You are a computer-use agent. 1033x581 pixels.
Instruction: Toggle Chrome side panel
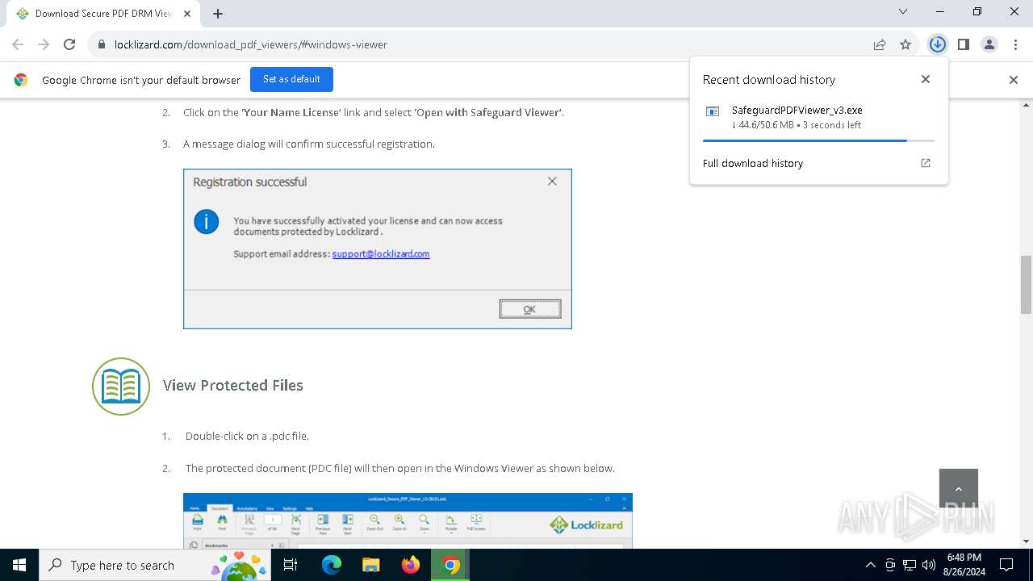click(x=963, y=44)
